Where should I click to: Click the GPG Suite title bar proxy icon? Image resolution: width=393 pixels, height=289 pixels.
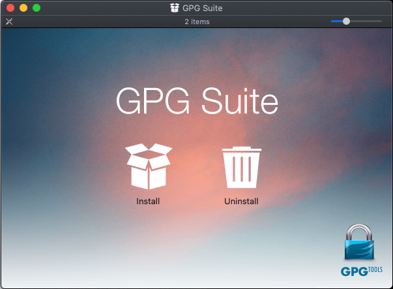click(175, 8)
